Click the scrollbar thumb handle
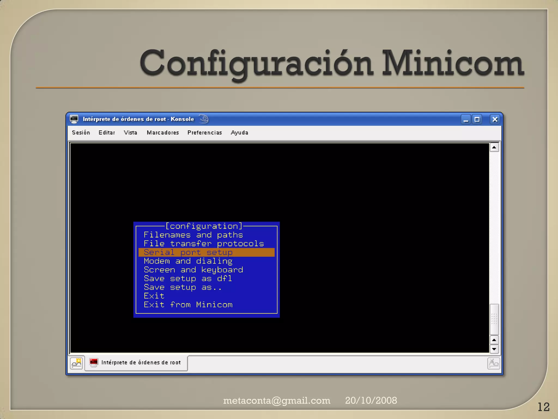558x419 pixels. click(x=494, y=319)
